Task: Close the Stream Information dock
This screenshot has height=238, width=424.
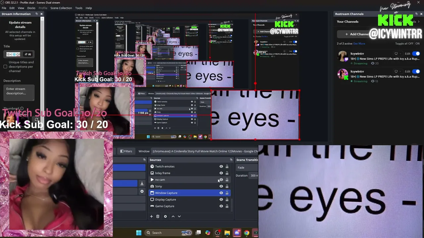Action: 41,14
